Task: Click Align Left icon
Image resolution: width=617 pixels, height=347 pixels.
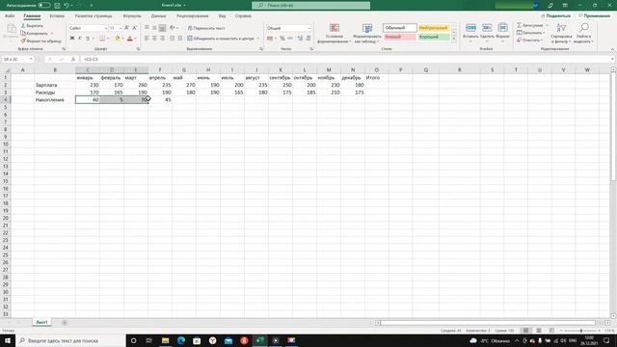Action: (147, 39)
